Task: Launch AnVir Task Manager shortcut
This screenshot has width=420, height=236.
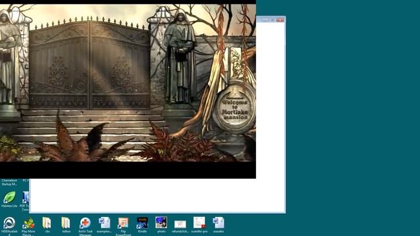Action: pos(85,226)
